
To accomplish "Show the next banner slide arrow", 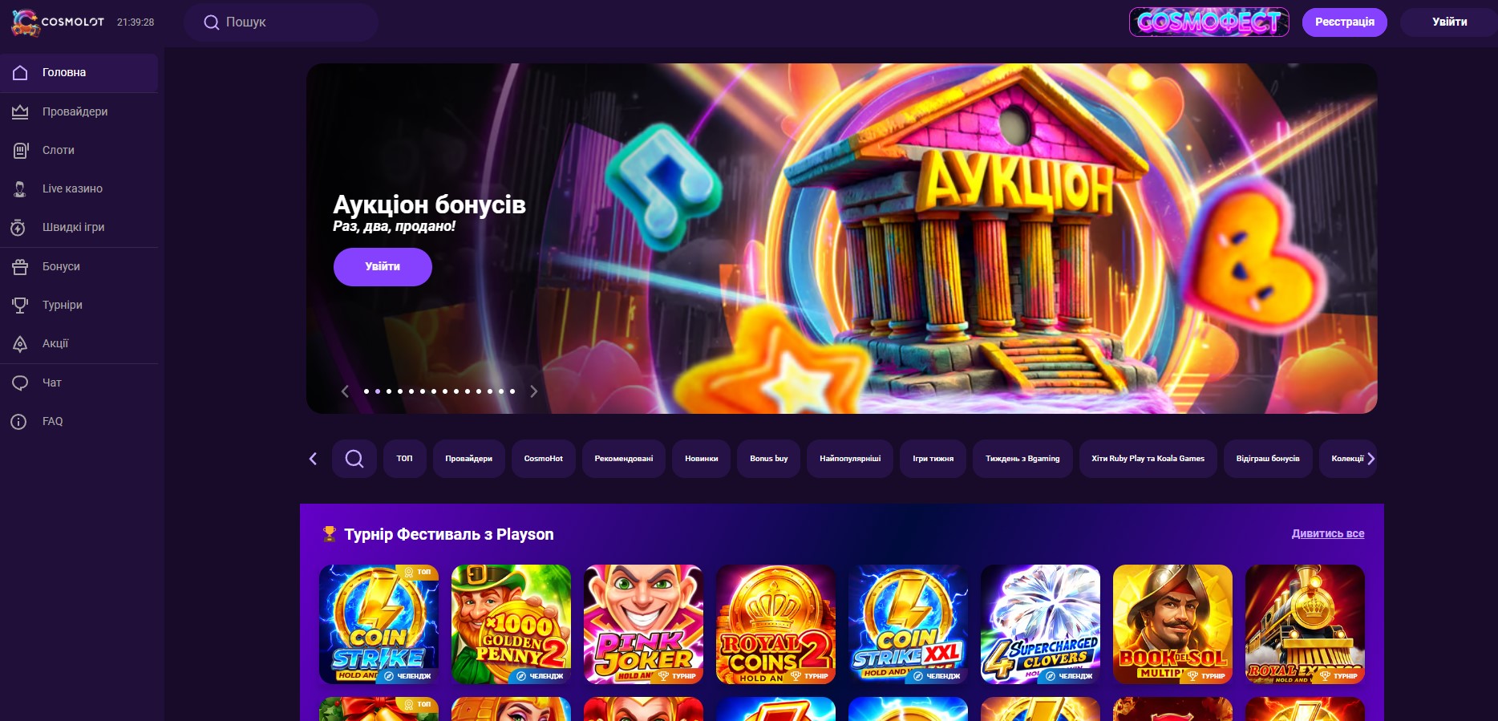I will 533,391.
